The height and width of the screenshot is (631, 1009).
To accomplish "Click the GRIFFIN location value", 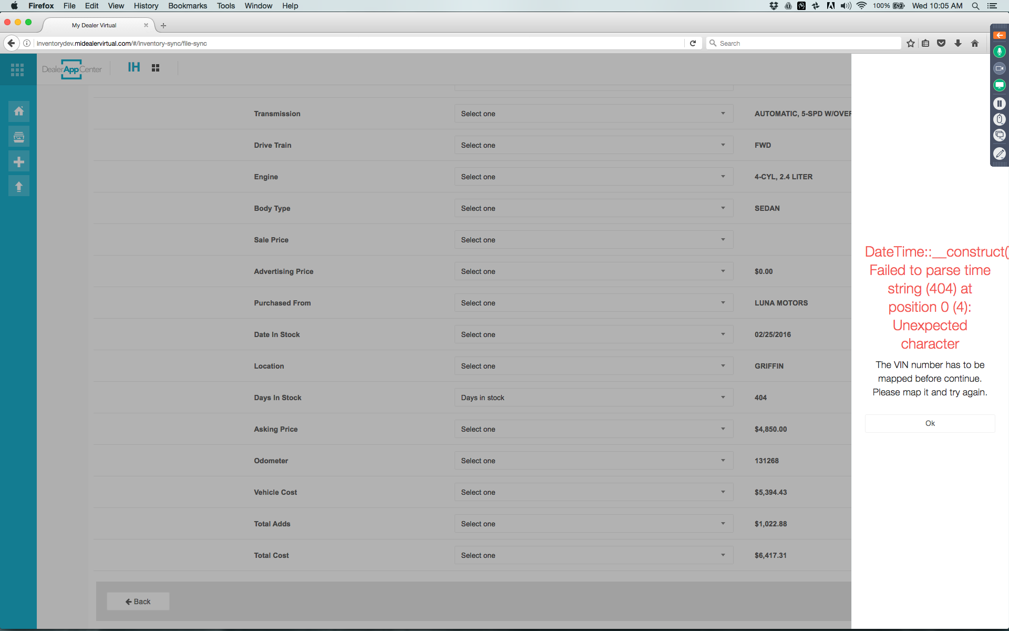I will click(x=769, y=366).
